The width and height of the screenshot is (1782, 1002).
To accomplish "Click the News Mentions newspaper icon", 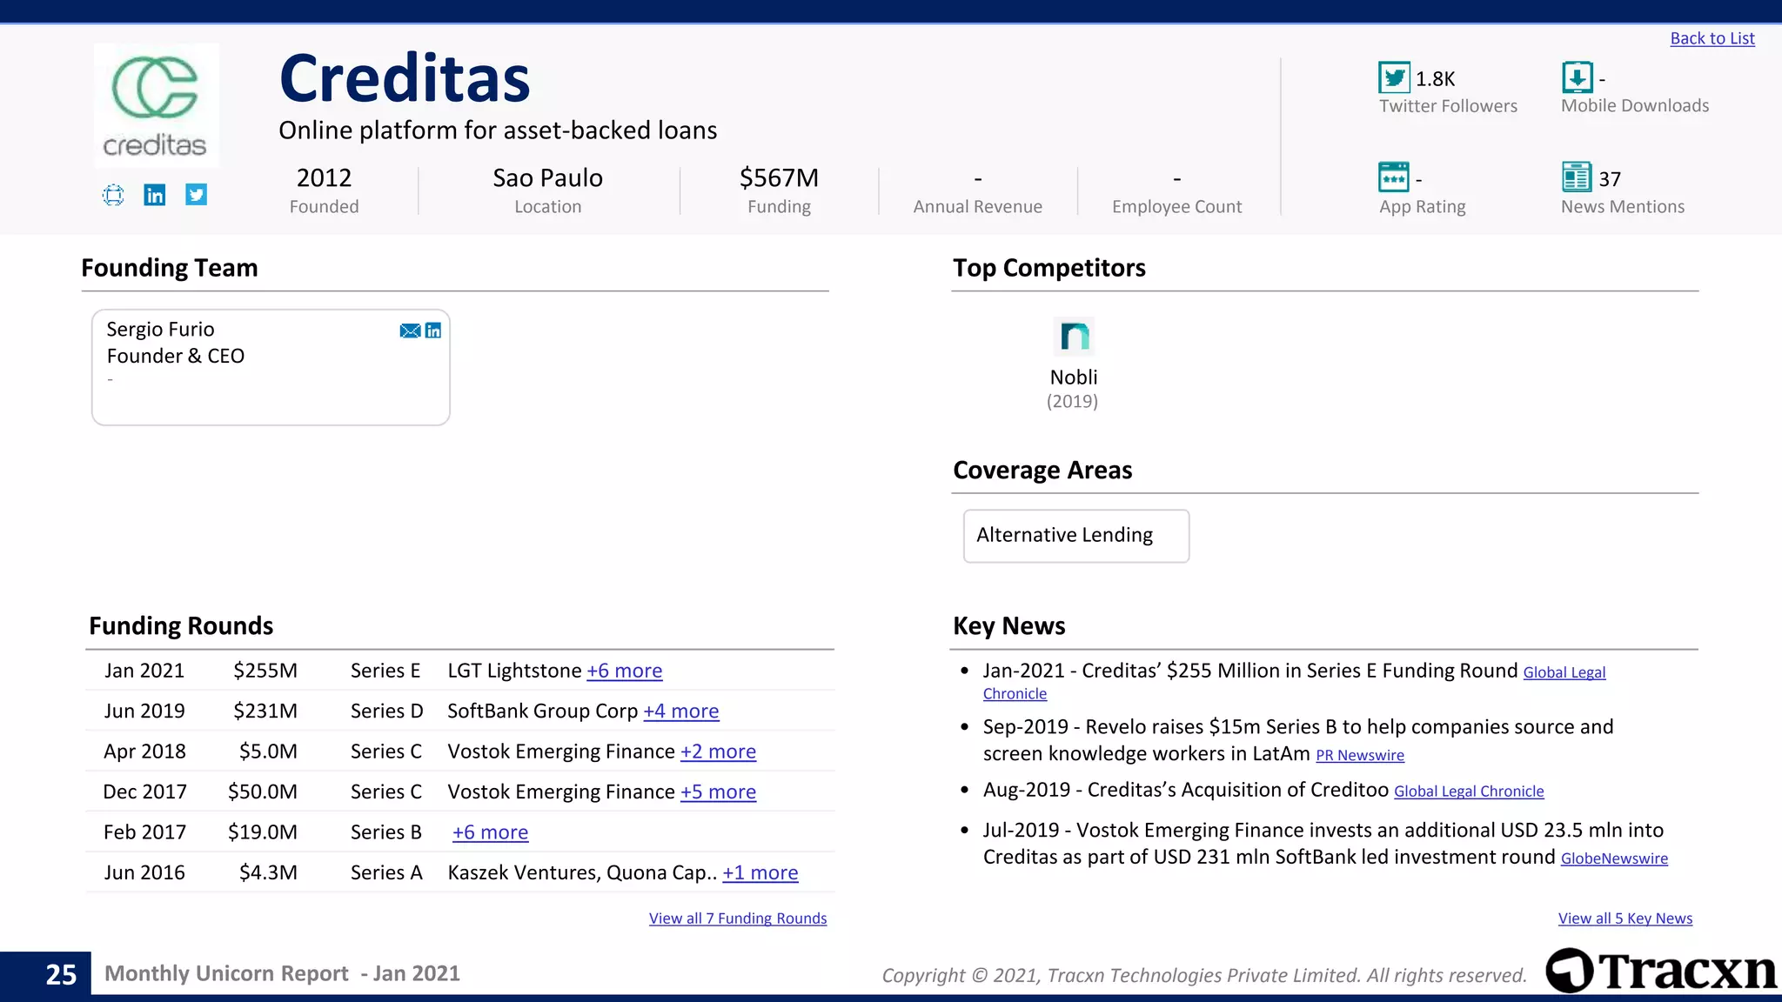I will click(1577, 177).
